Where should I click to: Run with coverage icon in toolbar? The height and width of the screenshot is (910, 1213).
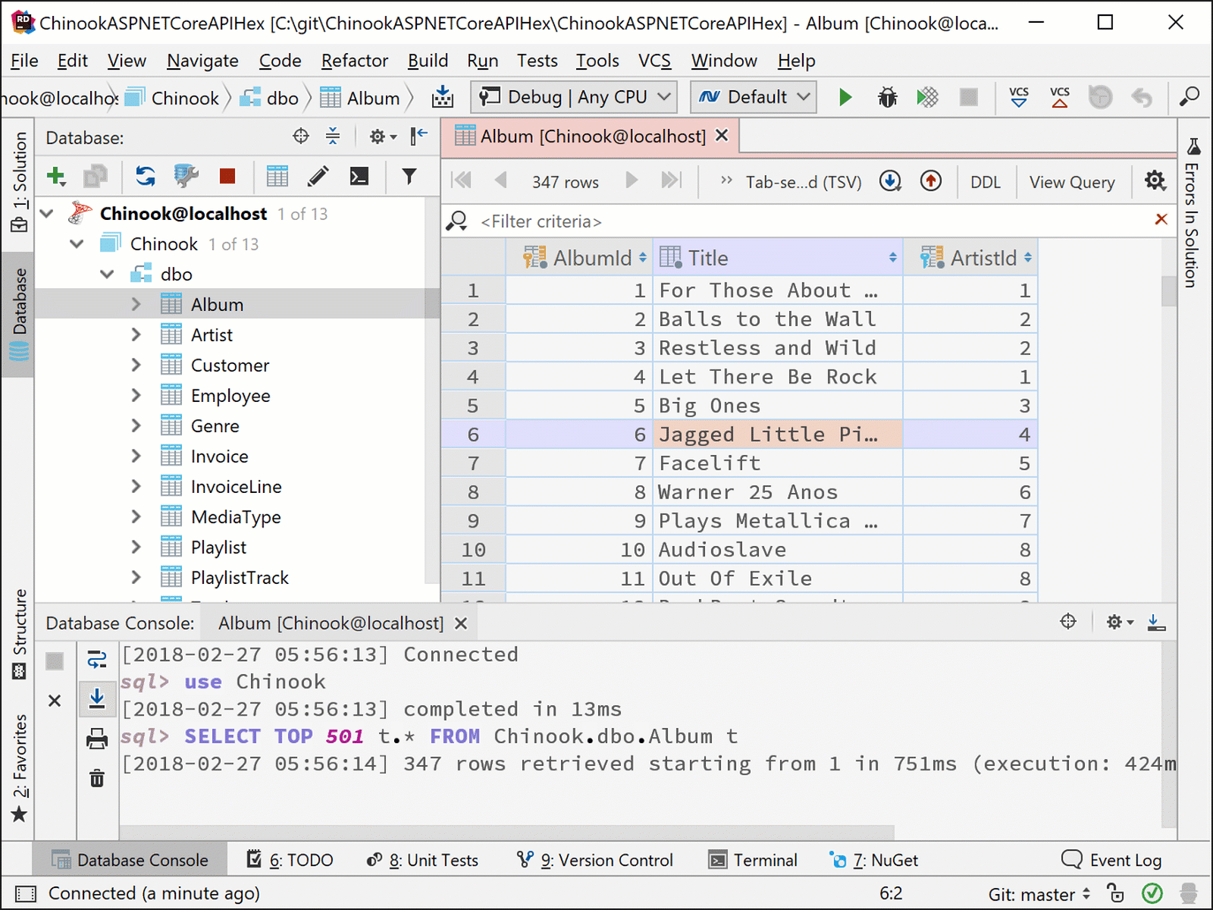pos(927,97)
